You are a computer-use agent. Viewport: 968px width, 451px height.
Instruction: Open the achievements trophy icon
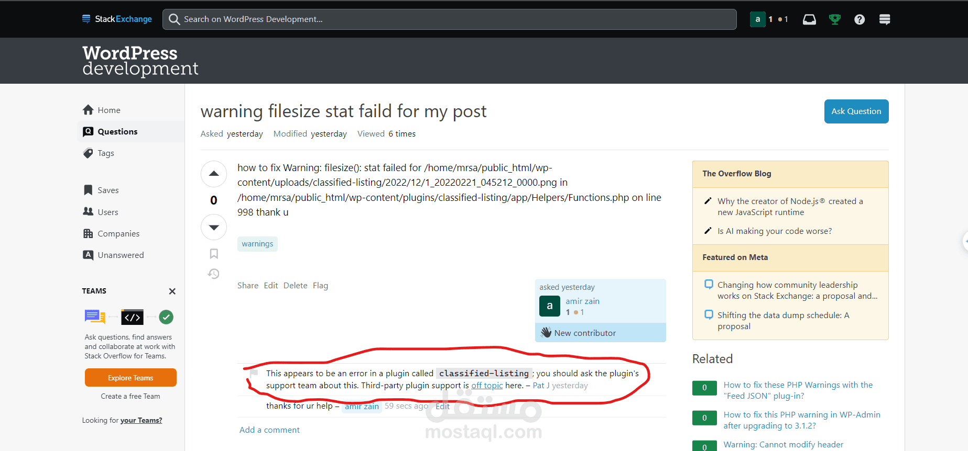(834, 19)
